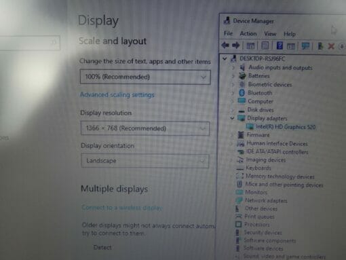Viewport: 346px width, 260px height.
Task: Click the Display adapters monitor icon
Action: pos(242,118)
